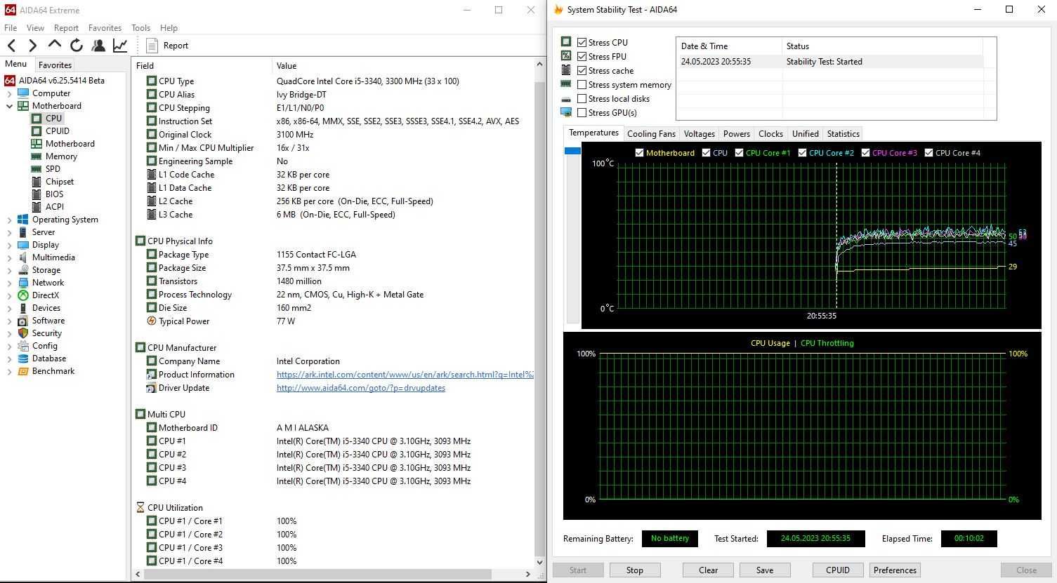The image size is (1057, 583).
Task: Select the Memory icon in the tree
Action: 37,156
